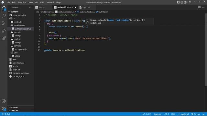Change Spaces: 2 indentation setting
This screenshot has height=116, width=207.
point(158,114)
